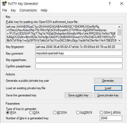This screenshot has width=127, height=123.
Task: Click the question mark help icon
Action: tap(110, 3)
